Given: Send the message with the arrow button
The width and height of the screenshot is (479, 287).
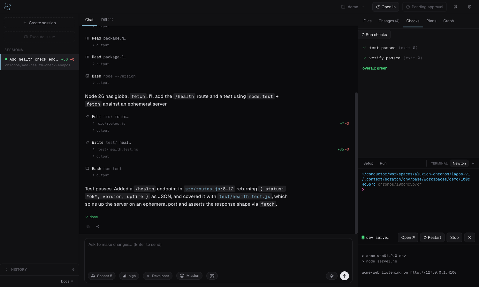Looking at the screenshot, I should point(345,276).
